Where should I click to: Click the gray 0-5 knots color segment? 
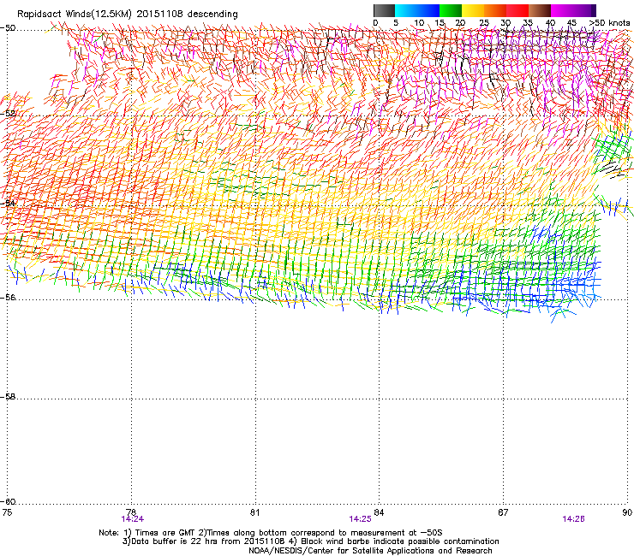coord(384,10)
